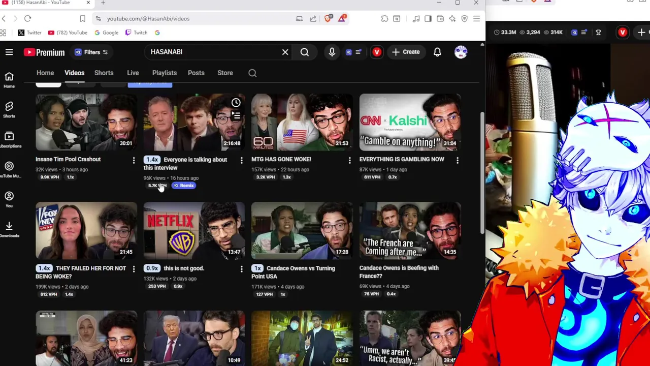650x366 pixels.
Task: Clear the HASANABI search text
Action: (x=285, y=52)
